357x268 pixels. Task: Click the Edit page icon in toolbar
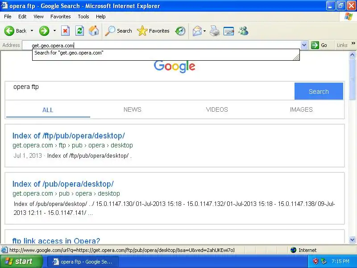[228, 31]
